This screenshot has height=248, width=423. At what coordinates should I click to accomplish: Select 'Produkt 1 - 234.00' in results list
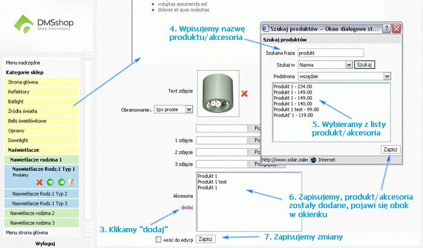[x=292, y=86]
